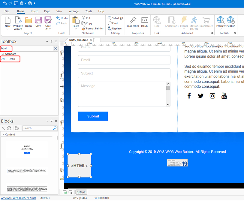Viewport: 244px width, 201px height.
Task: Click the YouTube icon on page
Action: 224,96
